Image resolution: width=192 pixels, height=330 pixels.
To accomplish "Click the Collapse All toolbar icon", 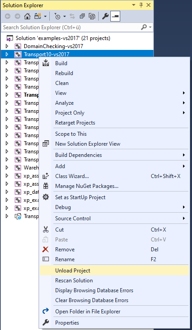I will click(82, 17).
